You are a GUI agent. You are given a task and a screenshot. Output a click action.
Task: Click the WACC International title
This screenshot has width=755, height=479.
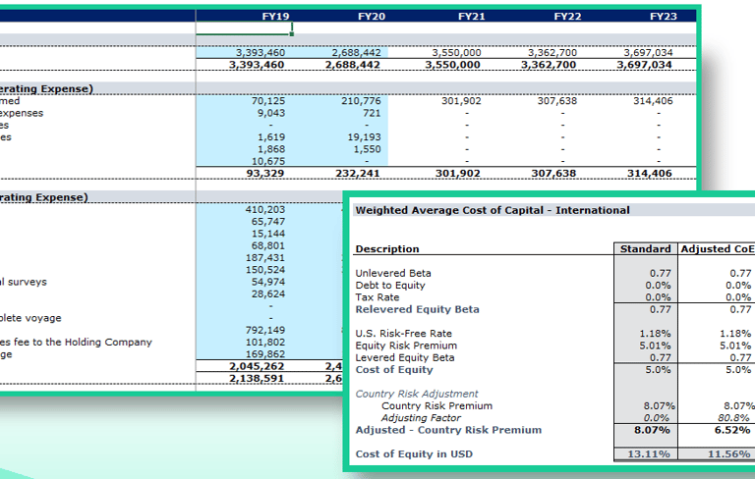pos(493,210)
